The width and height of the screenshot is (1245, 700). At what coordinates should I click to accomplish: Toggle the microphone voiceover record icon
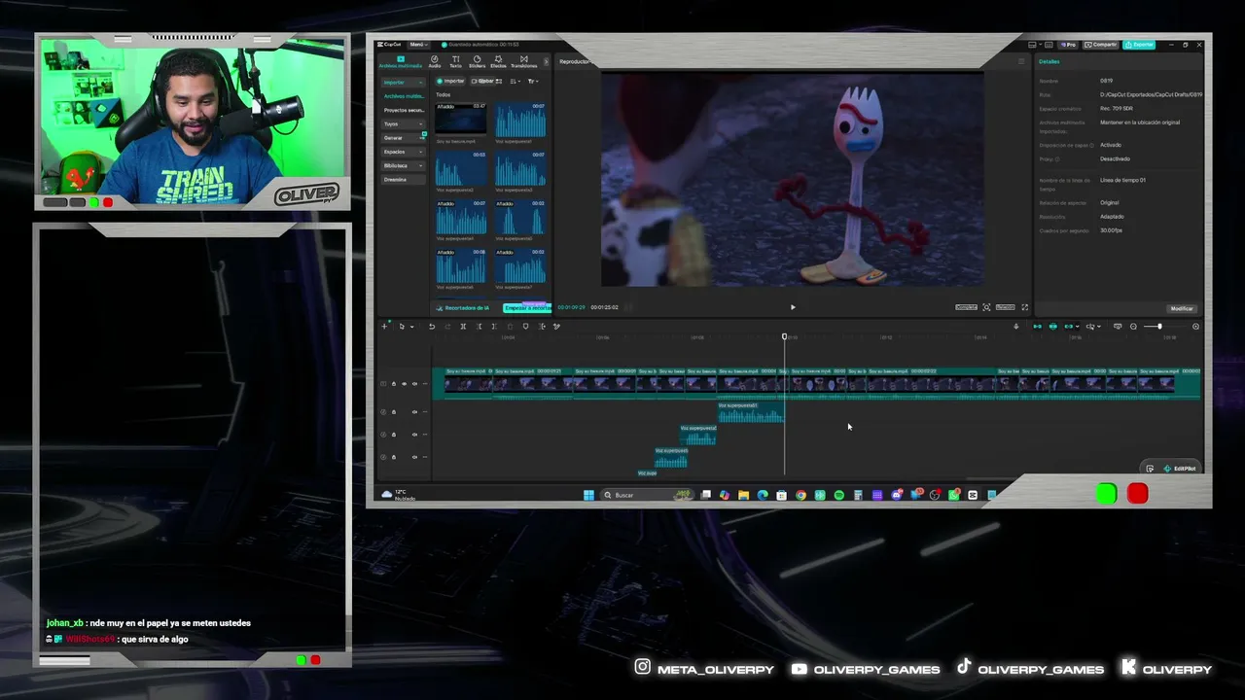pyautogui.click(x=1016, y=327)
